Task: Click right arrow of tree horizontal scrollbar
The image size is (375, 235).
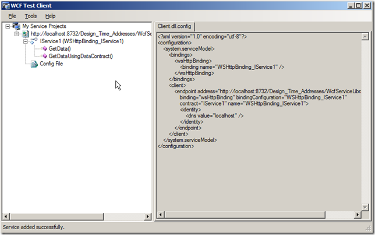Action: point(147,216)
